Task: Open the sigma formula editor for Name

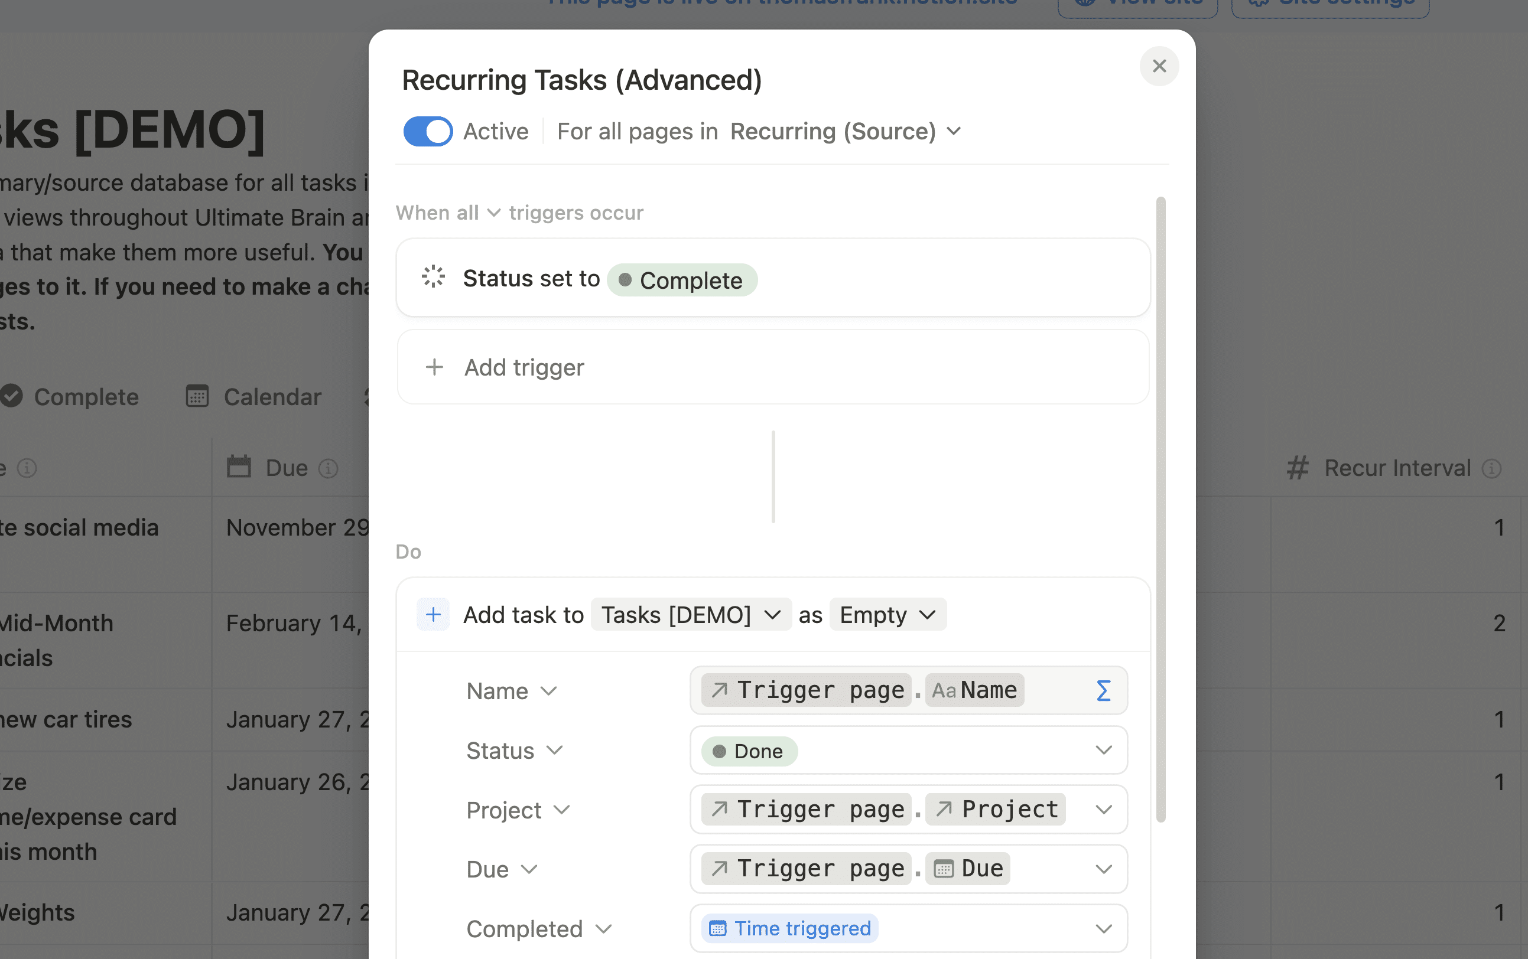Action: [1103, 691]
